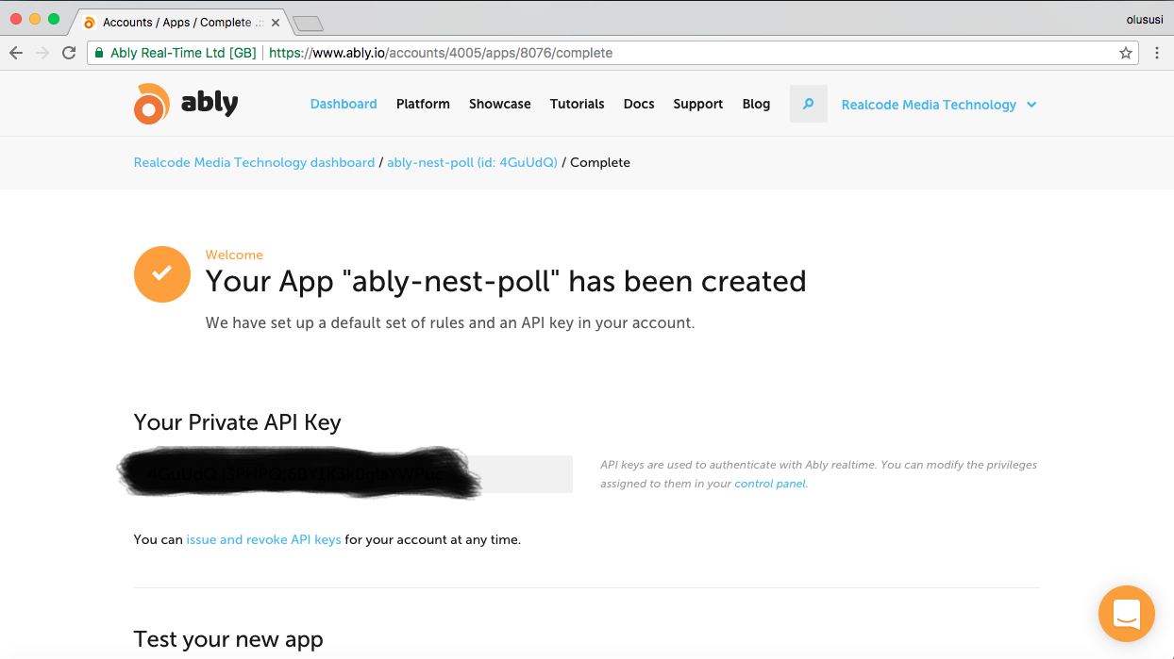
Task: Open the Showcase nav item
Action: click(500, 104)
